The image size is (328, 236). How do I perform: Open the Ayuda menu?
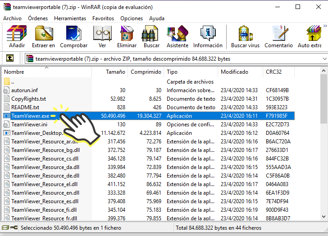pos(157,18)
